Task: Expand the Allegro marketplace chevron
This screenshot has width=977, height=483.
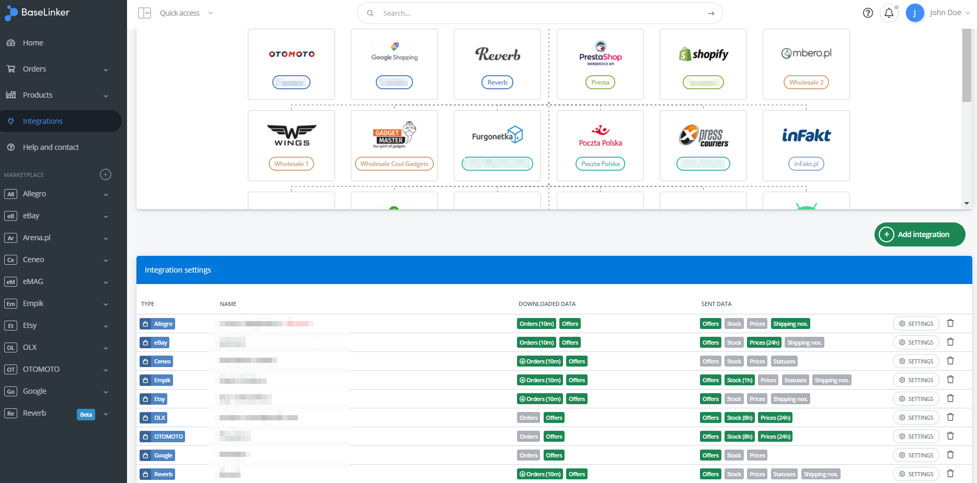Action: point(106,195)
